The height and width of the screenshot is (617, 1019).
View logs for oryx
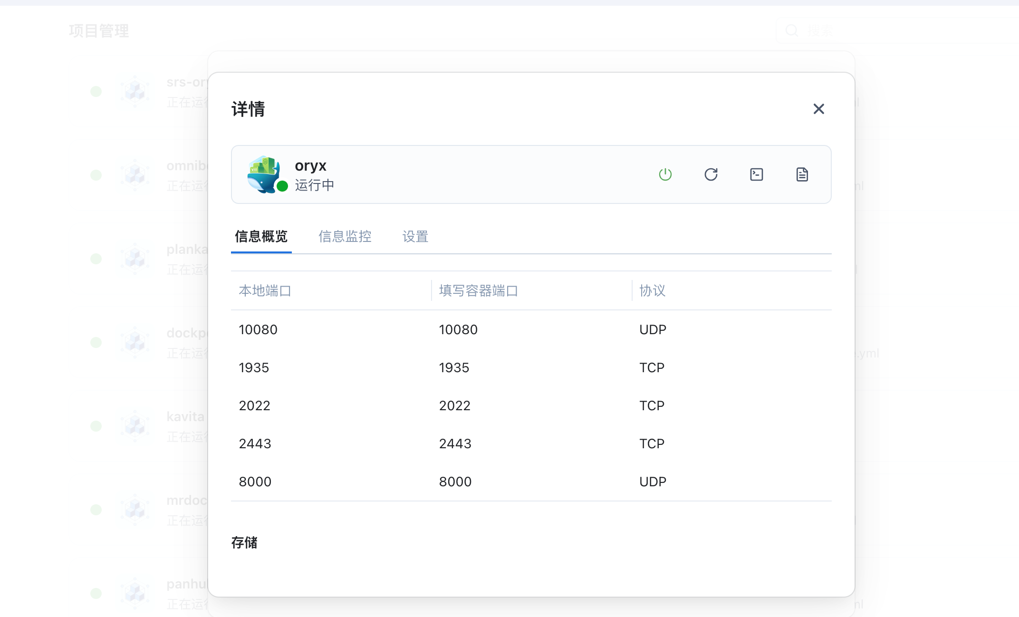(802, 174)
